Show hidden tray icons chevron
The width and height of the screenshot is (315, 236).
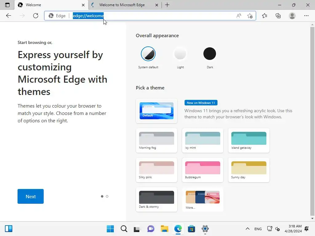[248, 229]
